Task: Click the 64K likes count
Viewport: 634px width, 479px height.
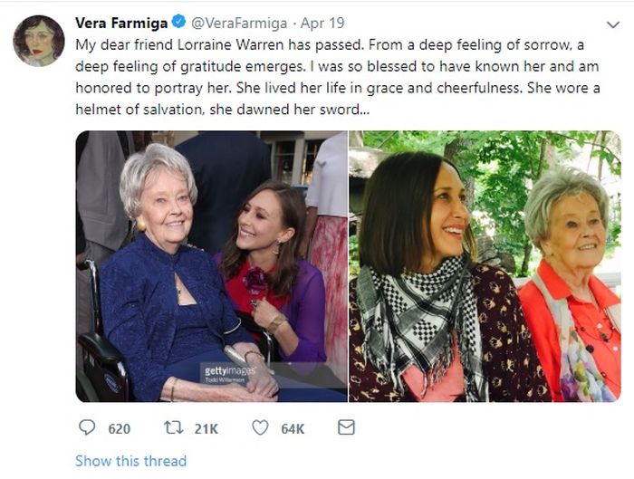Action: point(293,428)
